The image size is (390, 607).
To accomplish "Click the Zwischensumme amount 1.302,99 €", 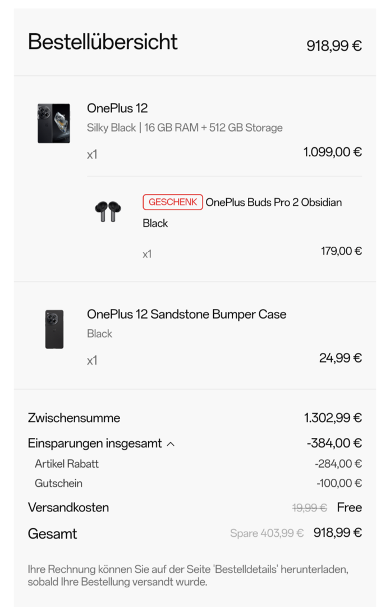I will 333,418.
